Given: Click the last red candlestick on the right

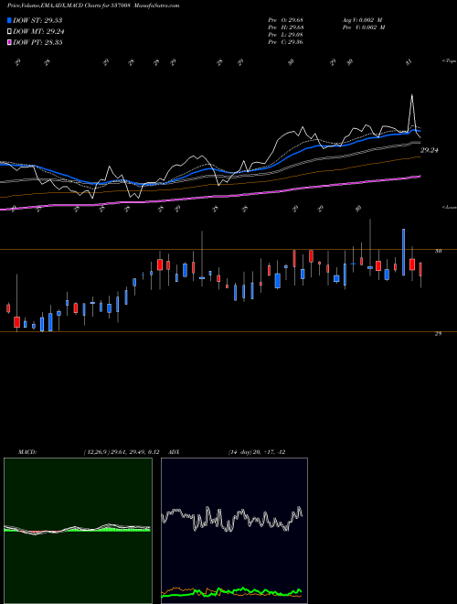Looking at the screenshot, I should (420, 269).
